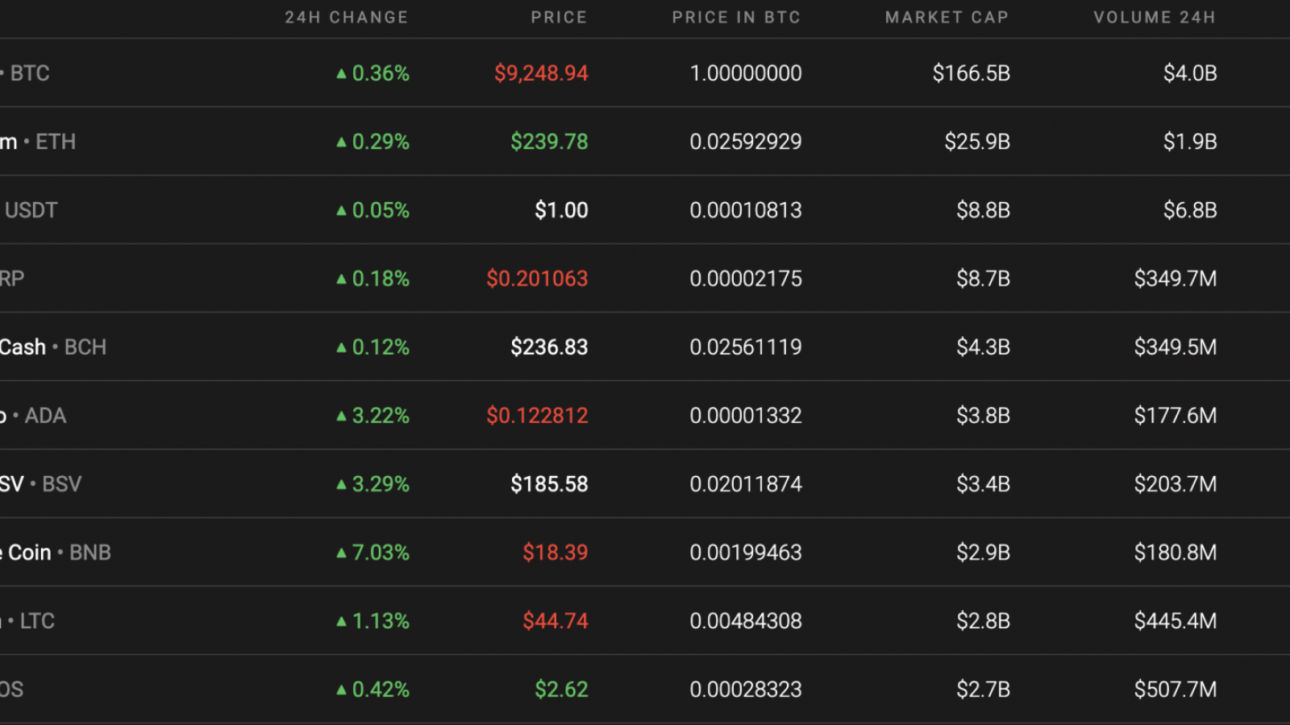Select the $18.39 price
1290x725 pixels.
(556, 553)
